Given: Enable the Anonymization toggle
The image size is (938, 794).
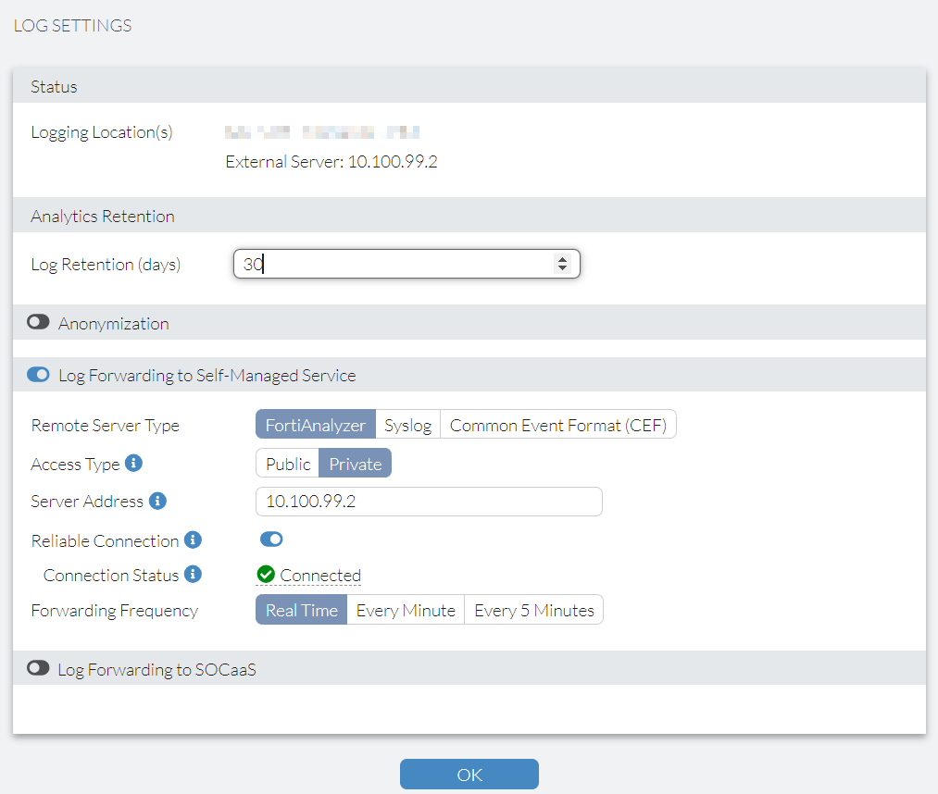Looking at the screenshot, I should [37, 321].
